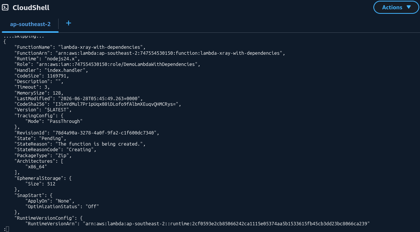Click the x86_64 architecture entry
Viewport: 420px width, 232px height.
[x=36, y=166]
